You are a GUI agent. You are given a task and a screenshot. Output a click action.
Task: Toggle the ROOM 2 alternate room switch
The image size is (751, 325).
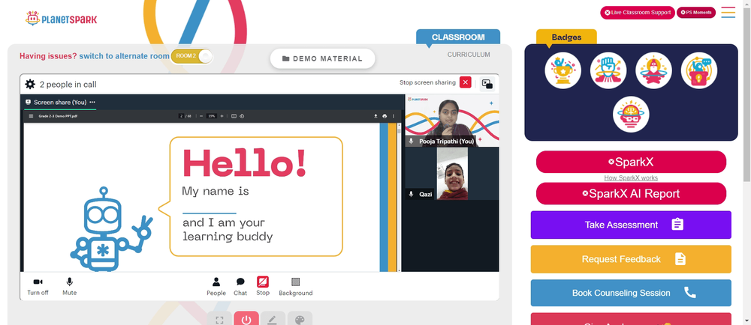pyautogui.click(x=192, y=56)
